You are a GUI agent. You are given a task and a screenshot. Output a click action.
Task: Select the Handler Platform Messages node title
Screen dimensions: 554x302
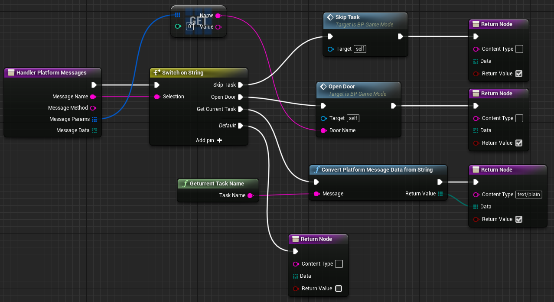tap(51, 73)
